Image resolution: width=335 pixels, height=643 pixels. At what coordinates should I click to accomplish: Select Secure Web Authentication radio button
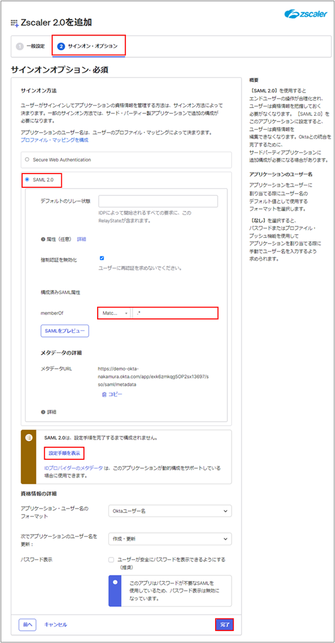coord(28,159)
